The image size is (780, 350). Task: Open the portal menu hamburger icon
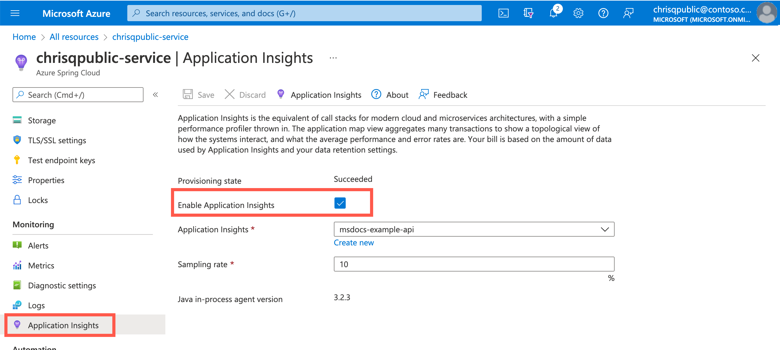[x=15, y=13]
